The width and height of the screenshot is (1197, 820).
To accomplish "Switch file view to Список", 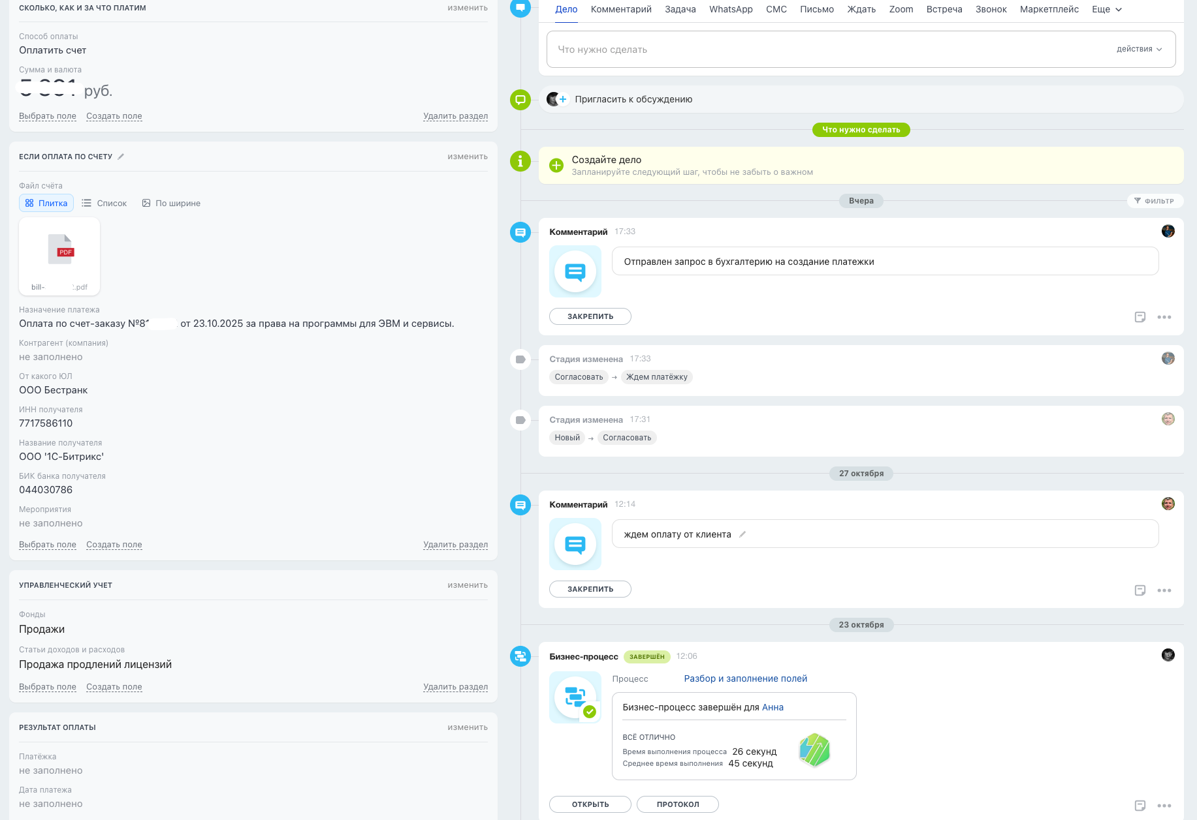I will pos(104,204).
